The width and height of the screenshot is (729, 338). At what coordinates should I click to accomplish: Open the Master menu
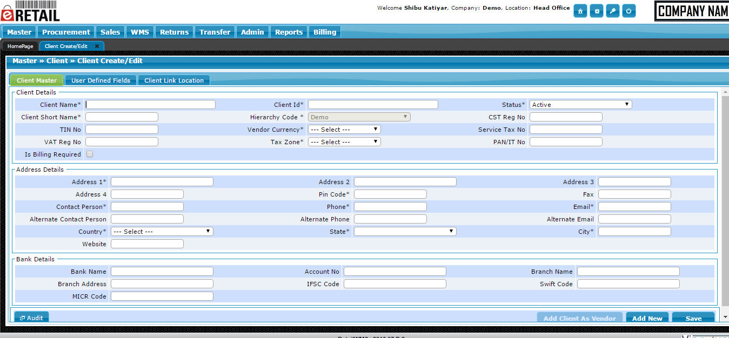click(x=19, y=32)
